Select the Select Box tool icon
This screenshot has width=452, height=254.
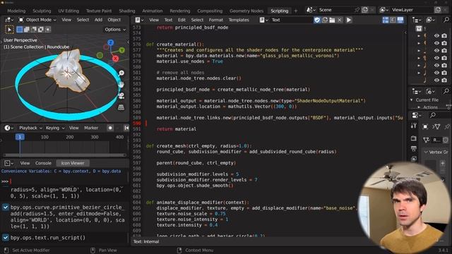pyautogui.click(x=9, y=30)
